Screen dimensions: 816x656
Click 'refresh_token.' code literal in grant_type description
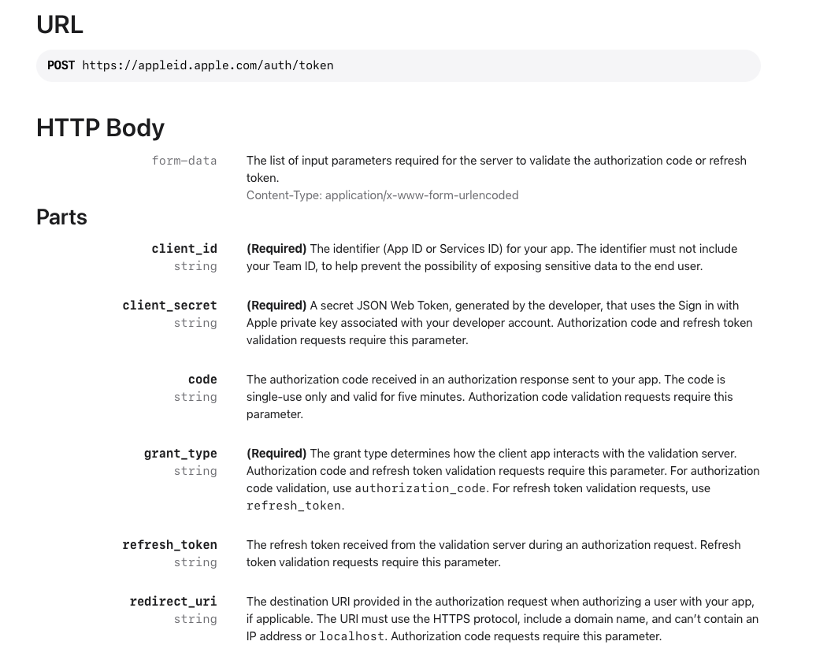click(294, 506)
